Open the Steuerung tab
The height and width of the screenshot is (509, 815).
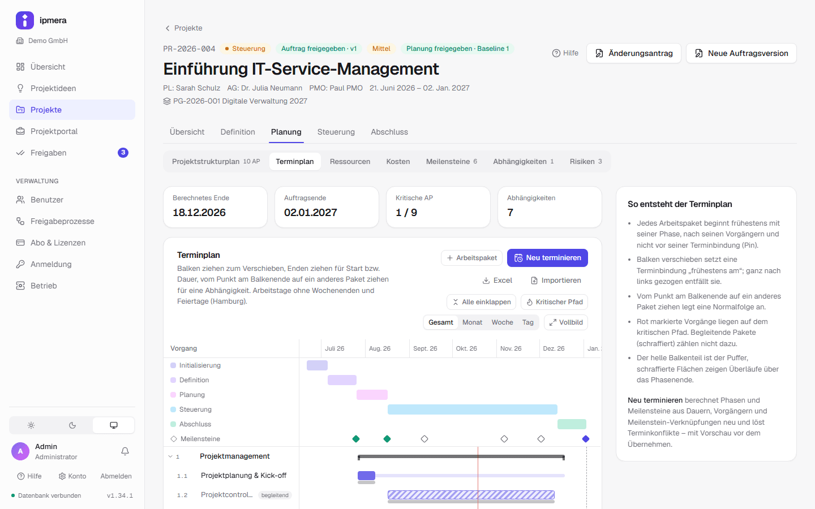click(336, 132)
